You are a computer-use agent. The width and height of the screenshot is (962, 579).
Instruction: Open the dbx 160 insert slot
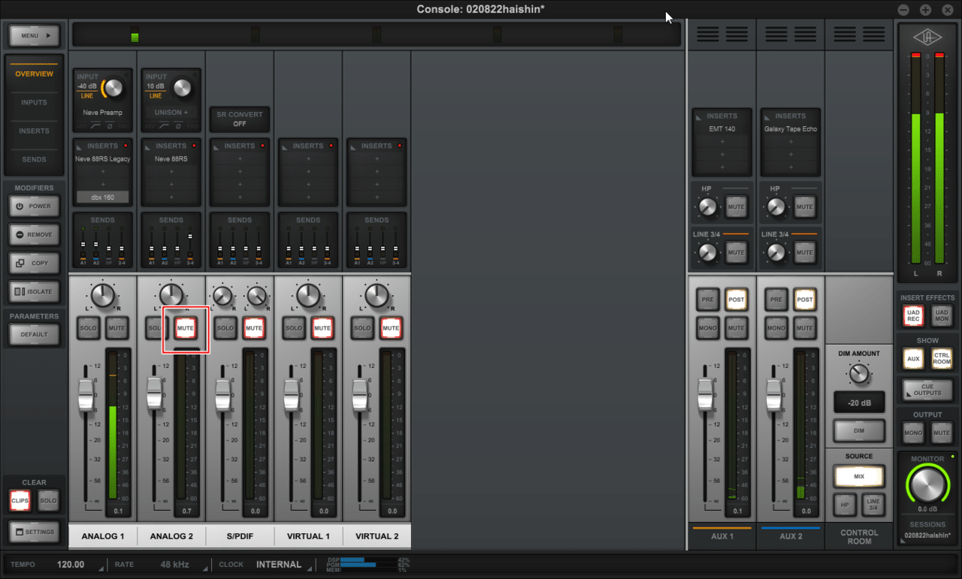pos(103,198)
